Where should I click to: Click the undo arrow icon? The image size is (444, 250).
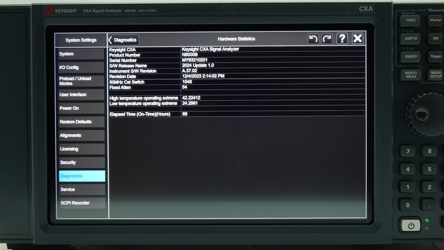tap(313, 39)
